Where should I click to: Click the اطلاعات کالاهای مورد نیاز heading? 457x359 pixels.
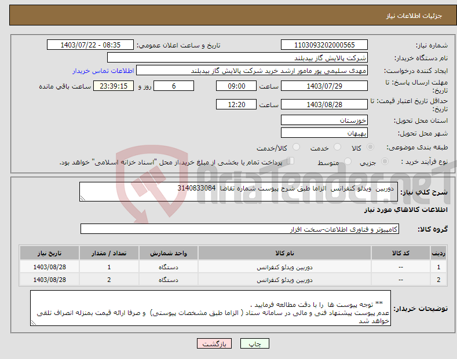point(405,210)
